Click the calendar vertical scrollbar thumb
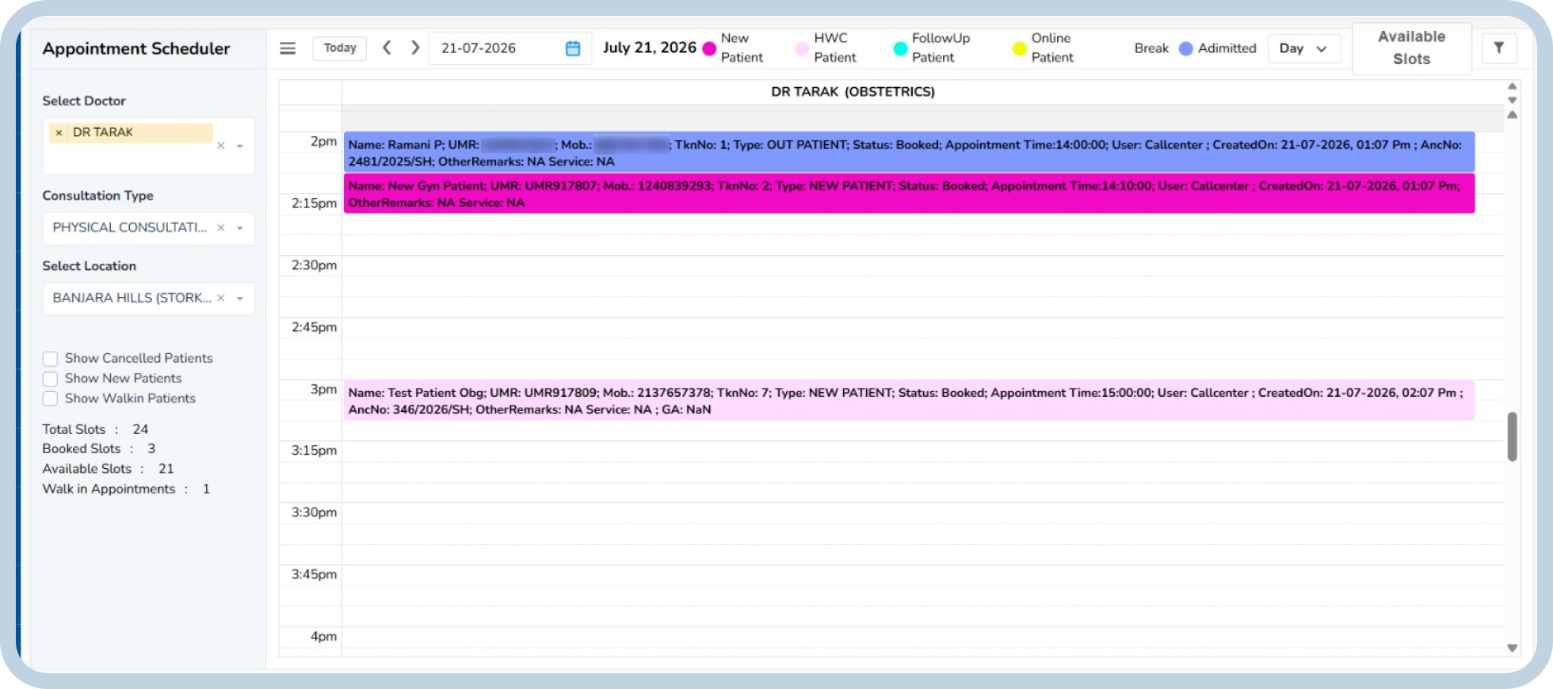This screenshot has width=1553, height=689. [1512, 436]
